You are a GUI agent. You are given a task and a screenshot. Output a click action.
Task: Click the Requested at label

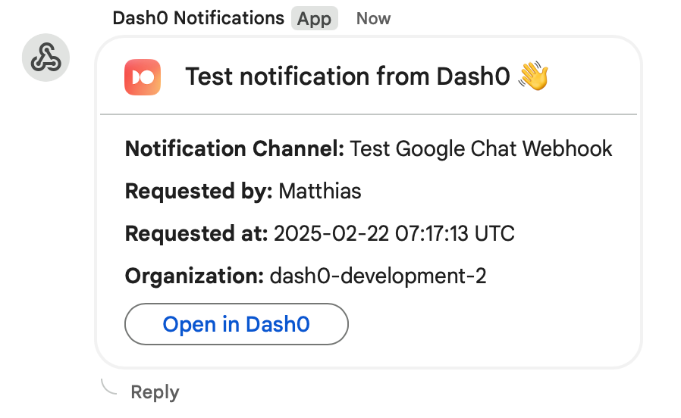(x=196, y=234)
